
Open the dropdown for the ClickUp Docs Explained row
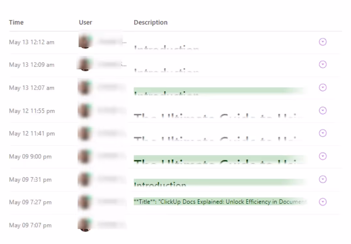(x=322, y=202)
